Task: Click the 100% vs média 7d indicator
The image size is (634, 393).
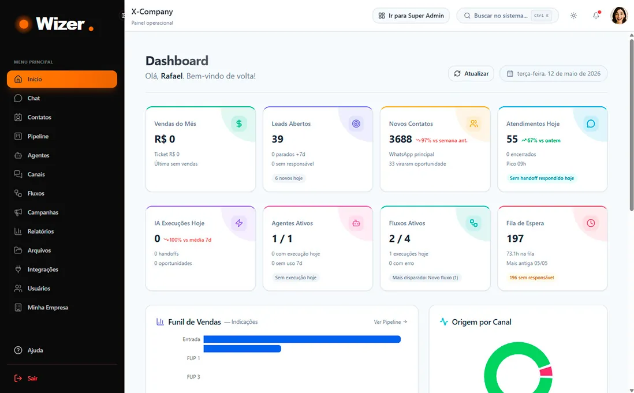Action: point(187,240)
